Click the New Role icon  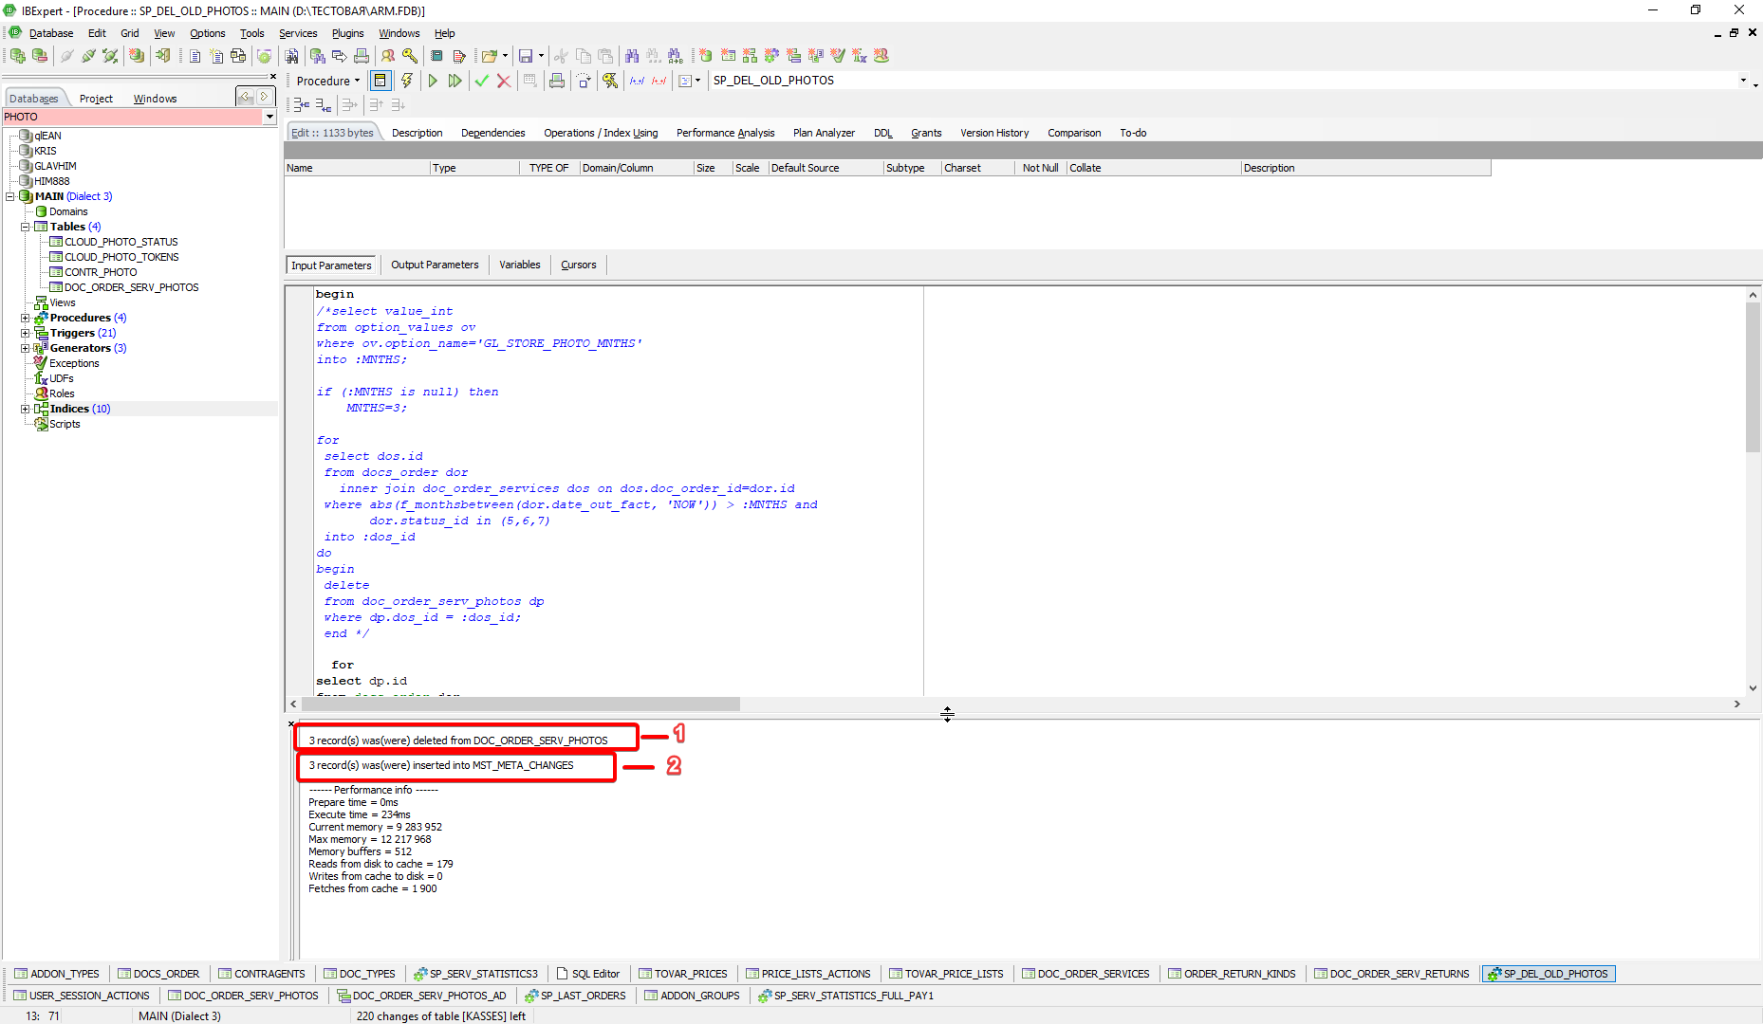tap(881, 56)
